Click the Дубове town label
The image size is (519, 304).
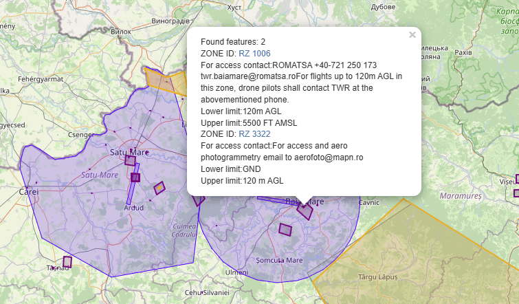tap(383, 7)
